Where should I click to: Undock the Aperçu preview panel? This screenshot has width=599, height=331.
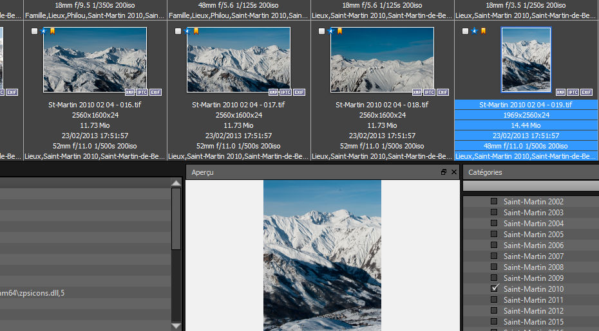coord(444,172)
